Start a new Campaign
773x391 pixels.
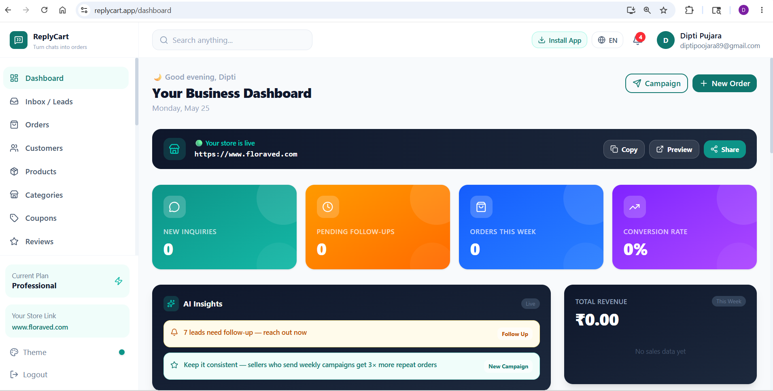(x=656, y=83)
